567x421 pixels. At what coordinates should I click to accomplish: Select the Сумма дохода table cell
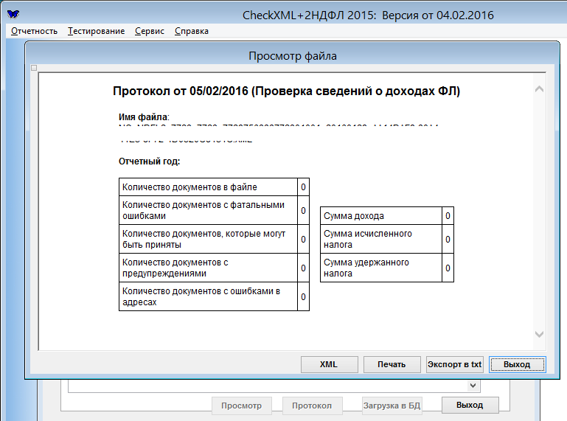point(380,216)
